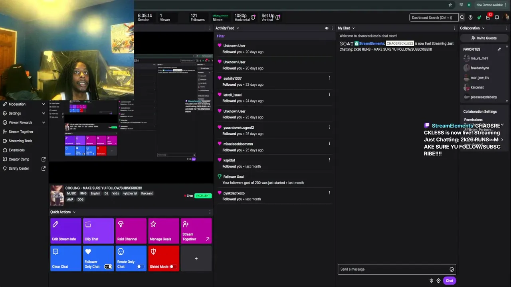Image resolution: width=511 pixels, height=287 pixels.
Task: Enable the Emote Only Chat toggle
Action: 140,267
